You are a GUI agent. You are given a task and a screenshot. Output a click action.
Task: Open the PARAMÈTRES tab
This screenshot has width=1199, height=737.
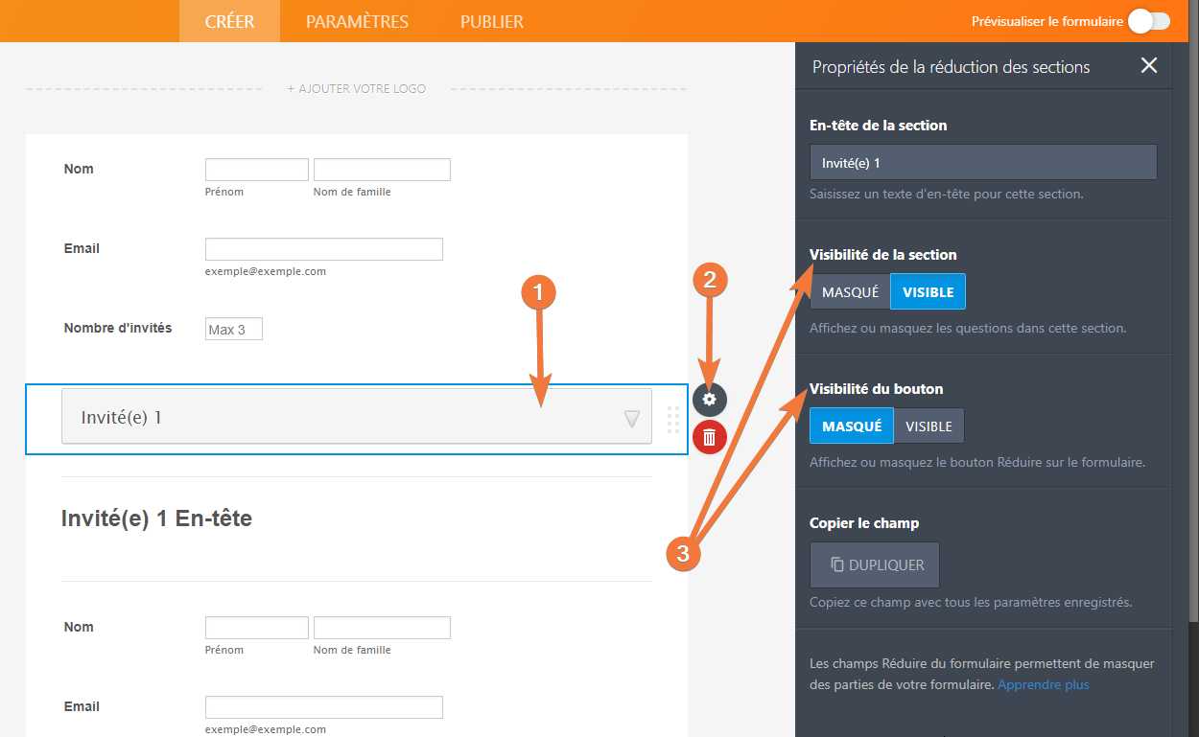(x=357, y=21)
